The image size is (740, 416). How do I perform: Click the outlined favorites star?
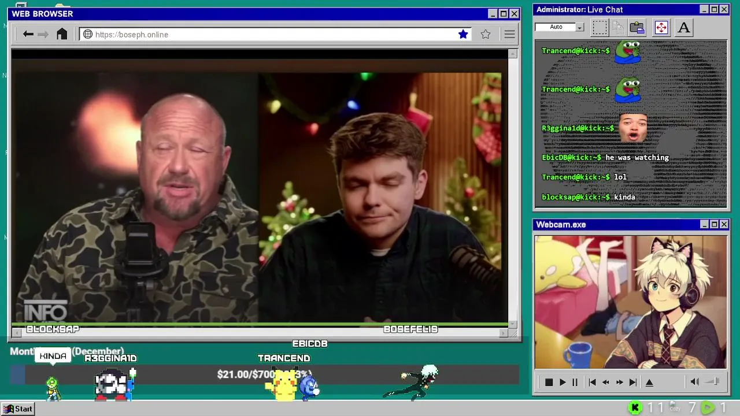pos(486,35)
